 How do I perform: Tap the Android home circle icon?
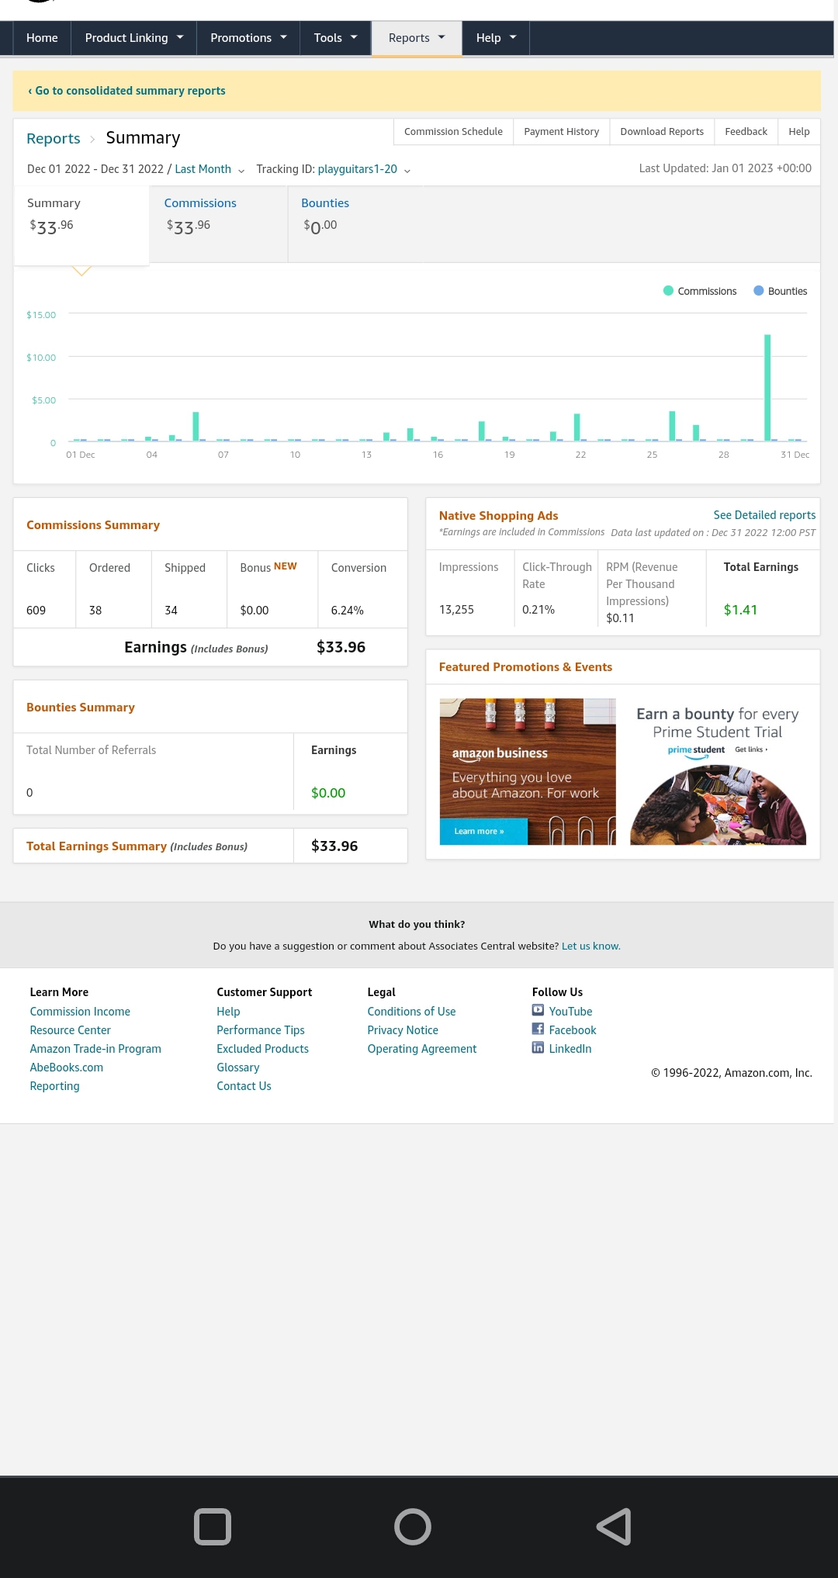tap(413, 1527)
